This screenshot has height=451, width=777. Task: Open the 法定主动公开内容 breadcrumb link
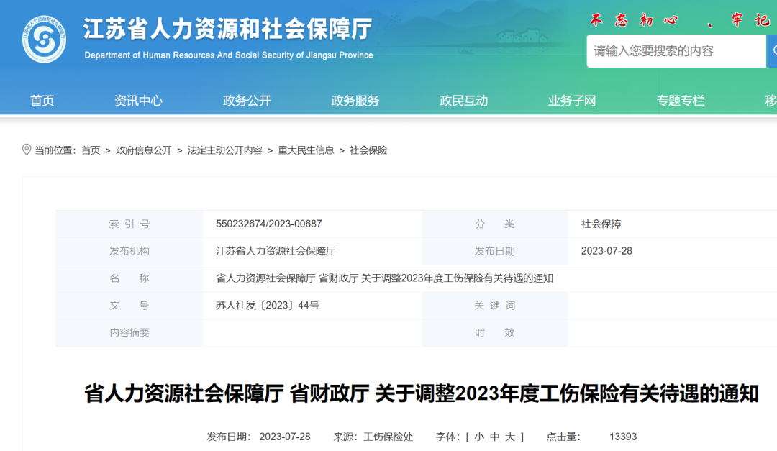coord(226,151)
